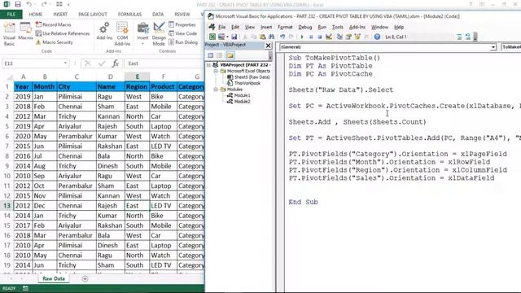This screenshot has height=293, width=521.
Task: Select the Raw Data sheet tab
Action: 54,278
